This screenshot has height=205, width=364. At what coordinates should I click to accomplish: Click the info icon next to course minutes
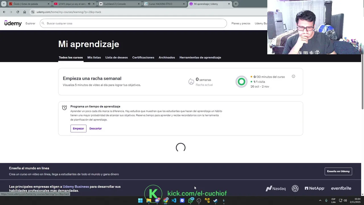tap(293, 76)
